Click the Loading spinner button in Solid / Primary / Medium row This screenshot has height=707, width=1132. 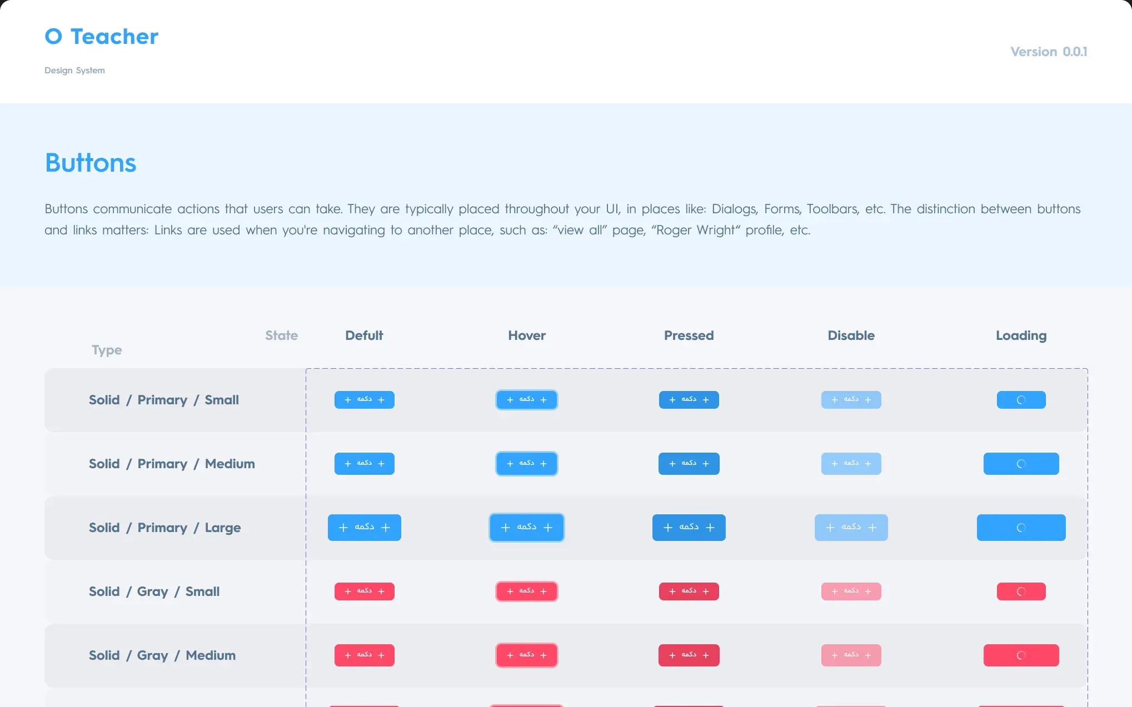[x=1021, y=464]
